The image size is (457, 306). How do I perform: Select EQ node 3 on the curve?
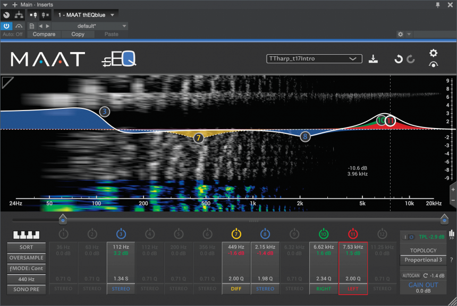click(x=105, y=112)
